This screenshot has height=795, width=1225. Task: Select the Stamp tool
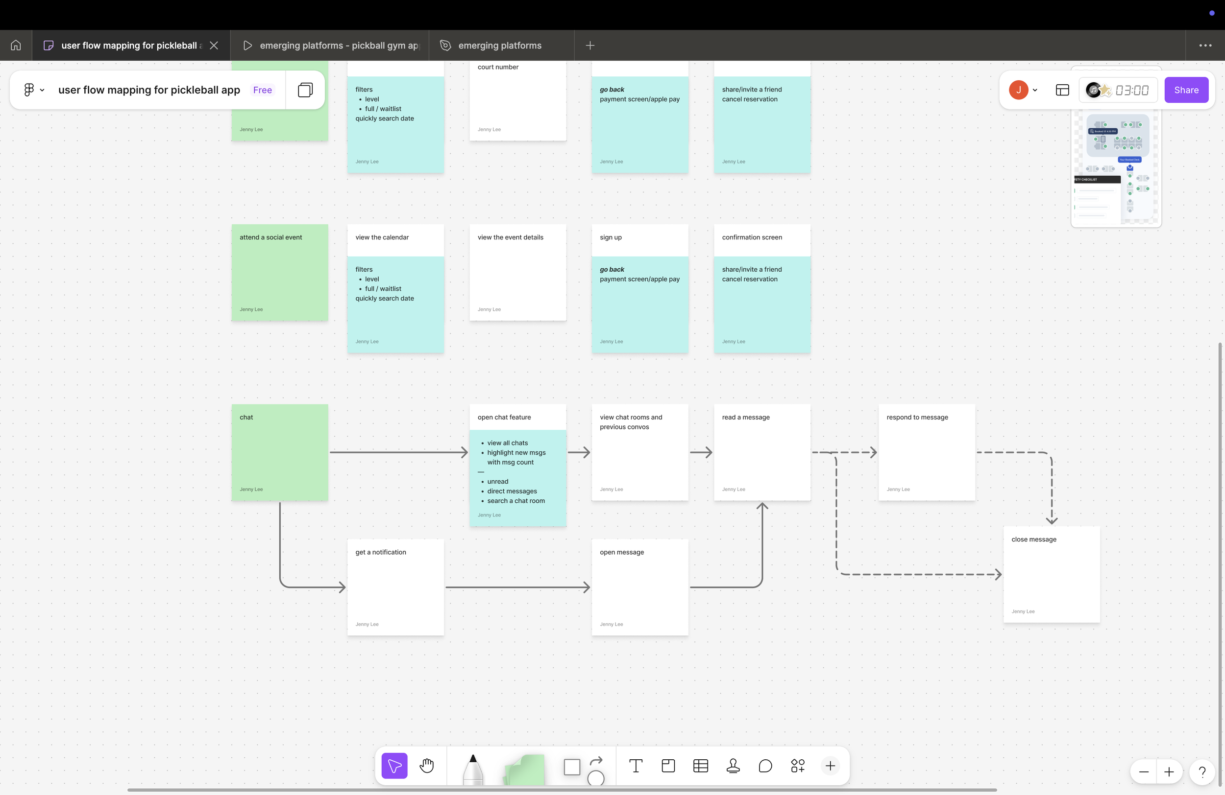click(733, 766)
